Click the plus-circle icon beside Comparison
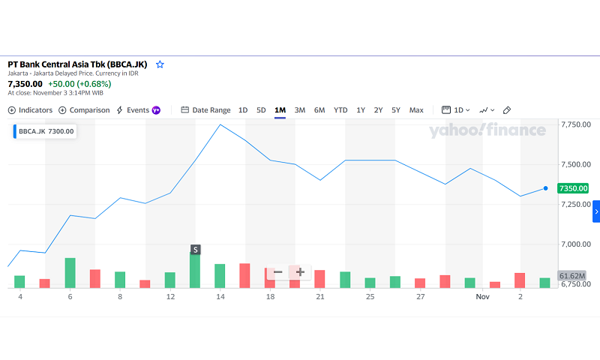This screenshot has height=360, width=600. [x=62, y=110]
